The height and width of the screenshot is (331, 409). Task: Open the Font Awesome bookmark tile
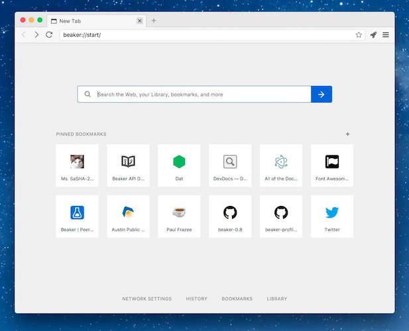pos(332,165)
